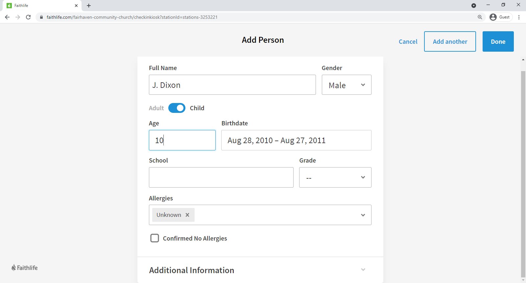The height and width of the screenshot is (283, 526).
Task: Click the Add another button
Action: (x=450, y=41)
